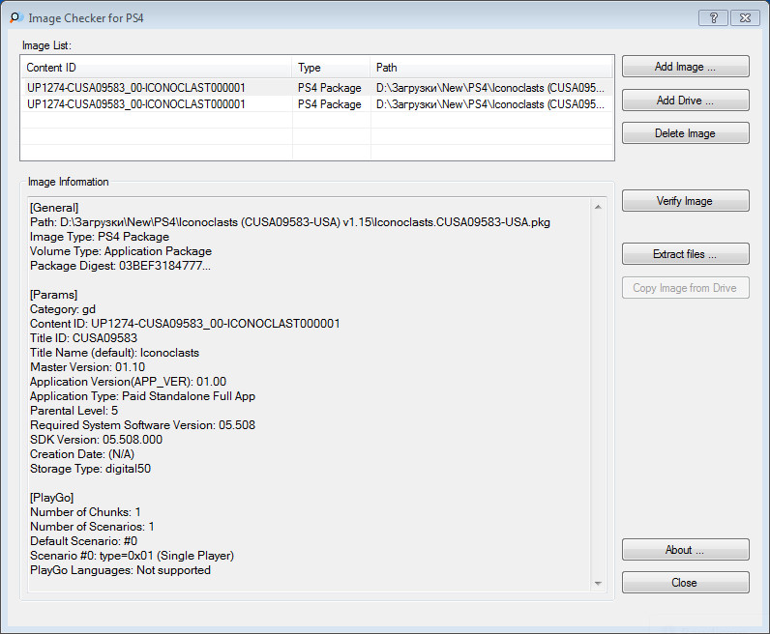Click the Image Type: PS4 Package line

(x=100, y=237)
